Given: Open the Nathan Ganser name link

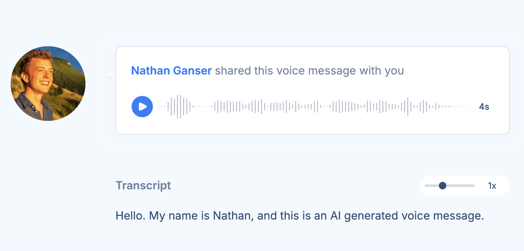Looking at the screenshot, I should tap(171, 71).
